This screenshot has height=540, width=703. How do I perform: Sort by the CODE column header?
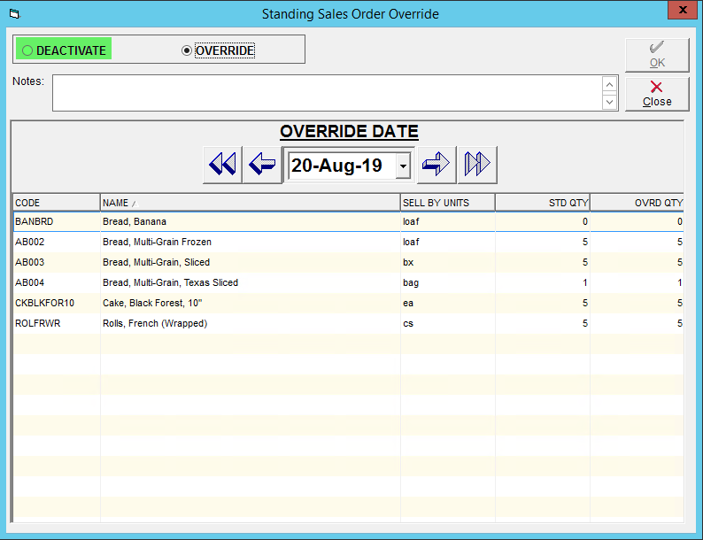pos(57,203)
